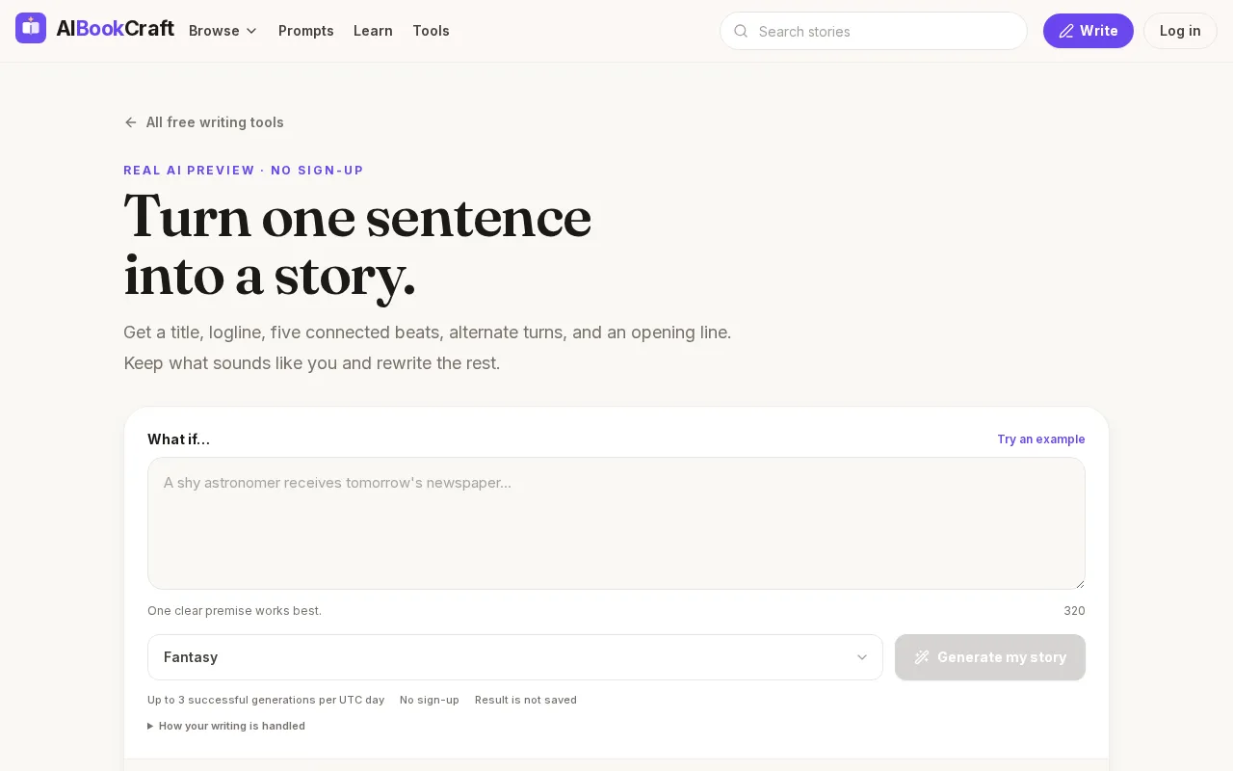The height and width of the screenshot is (771, 1233).
Task: Open the Fantasy genre dropdown
Action: [x=515, y=657]
